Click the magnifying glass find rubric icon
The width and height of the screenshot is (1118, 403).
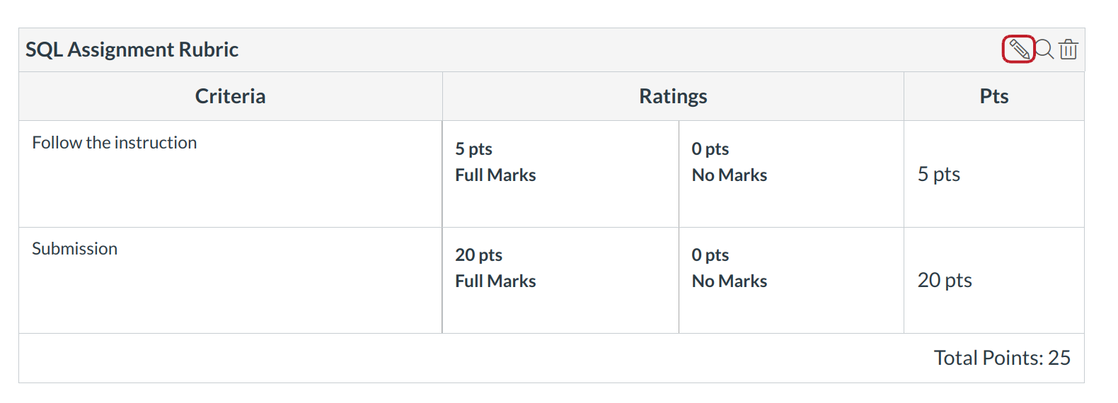click(1044, 49)
